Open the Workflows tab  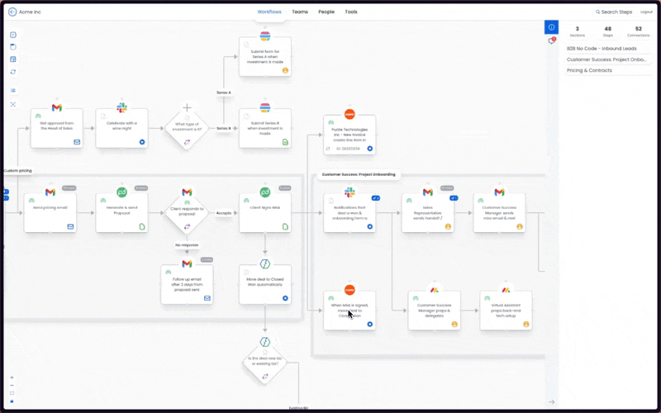pos(269,12)
